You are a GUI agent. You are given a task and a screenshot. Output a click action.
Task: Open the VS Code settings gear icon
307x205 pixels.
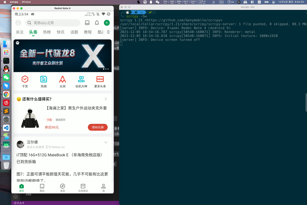click(x=16, y=196)
